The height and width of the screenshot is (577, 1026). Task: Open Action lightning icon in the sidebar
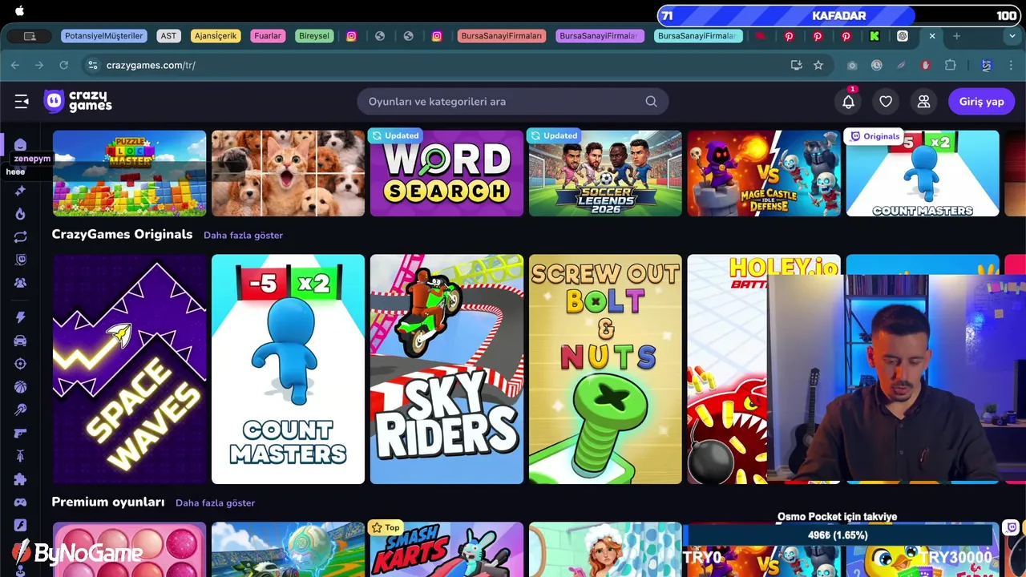[x=20, y=317]
